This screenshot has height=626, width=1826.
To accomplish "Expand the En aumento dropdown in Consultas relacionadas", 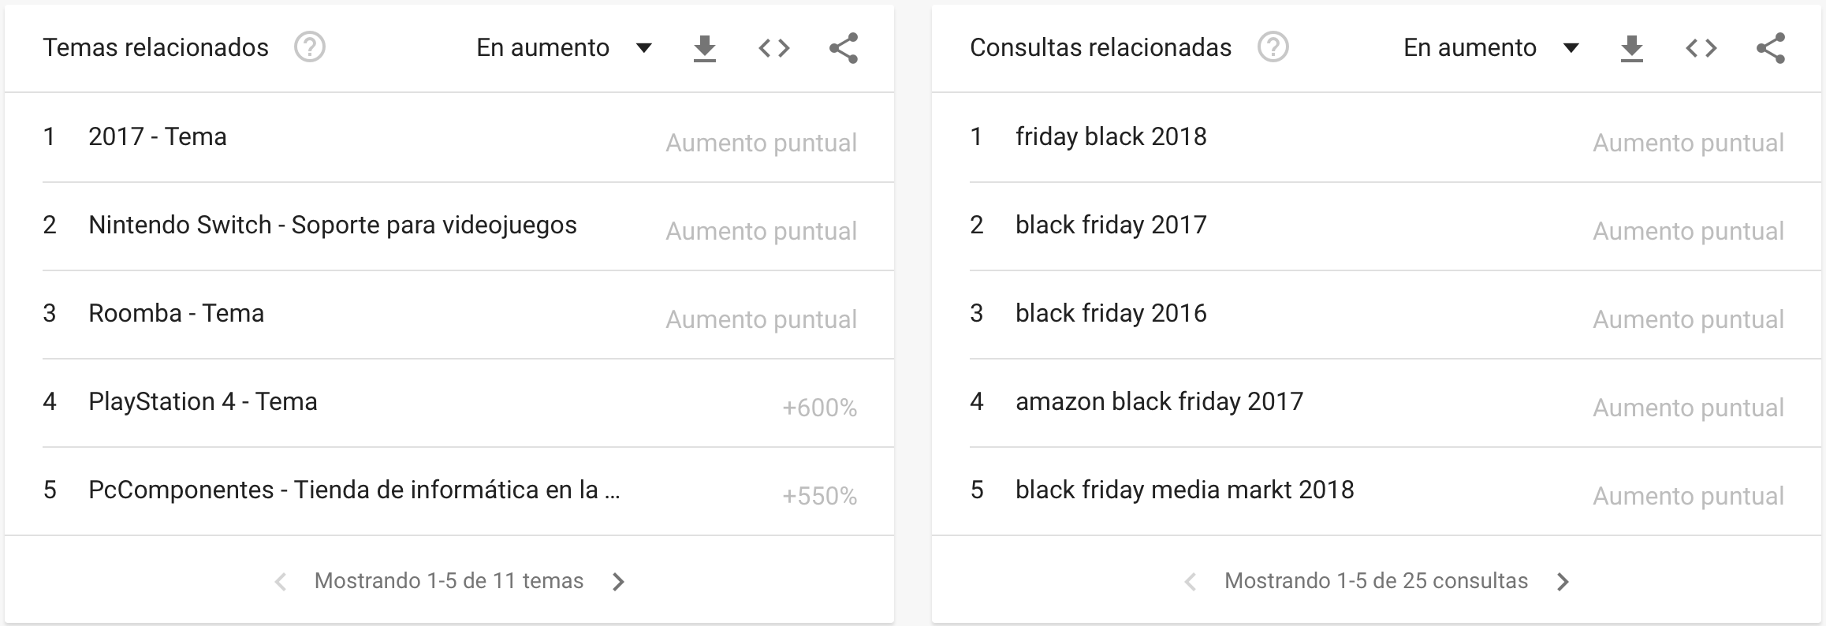I will pyautogui.click(x=1492, y=48).
